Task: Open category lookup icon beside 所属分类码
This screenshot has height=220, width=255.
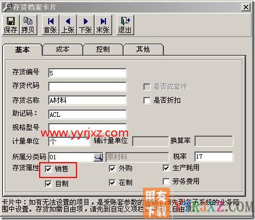Action: 98,157
